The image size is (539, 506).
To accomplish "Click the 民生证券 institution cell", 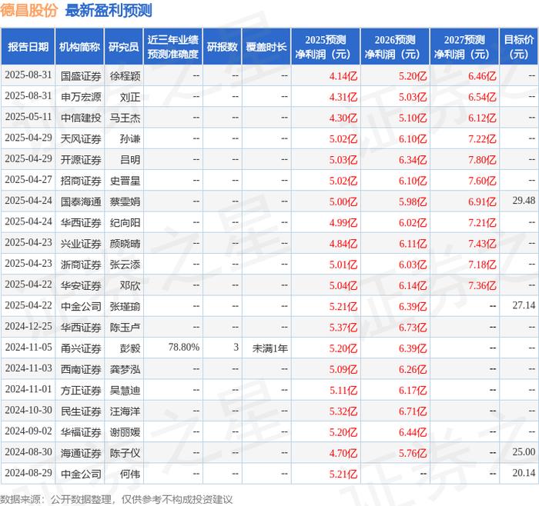I will point(81,411).
